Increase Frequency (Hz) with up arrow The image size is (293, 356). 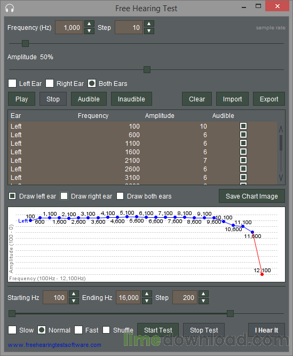coord(89,23)
